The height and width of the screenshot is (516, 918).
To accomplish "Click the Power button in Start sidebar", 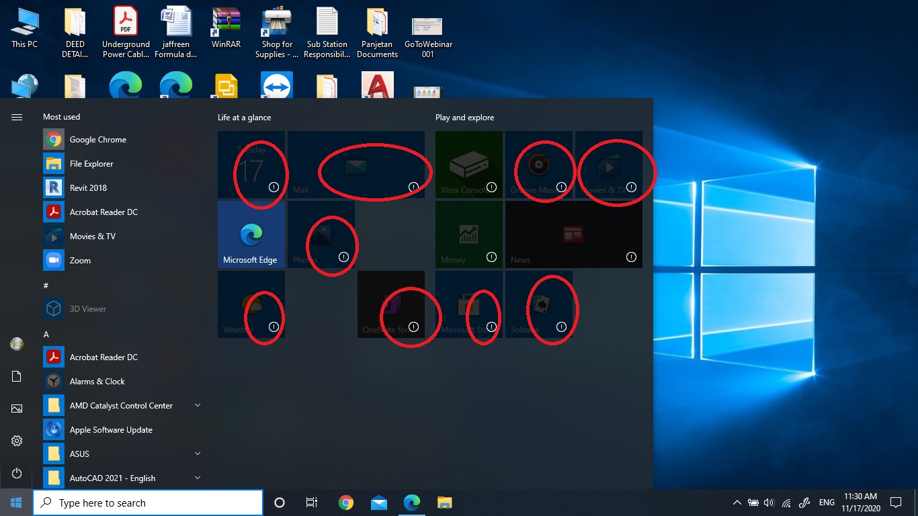I will (17, 473).
